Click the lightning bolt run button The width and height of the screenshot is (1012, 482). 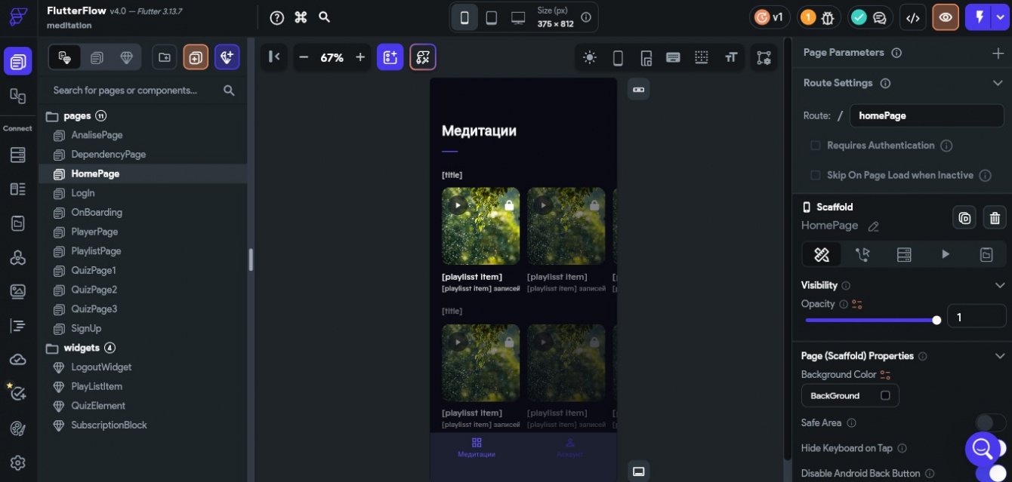980,17
